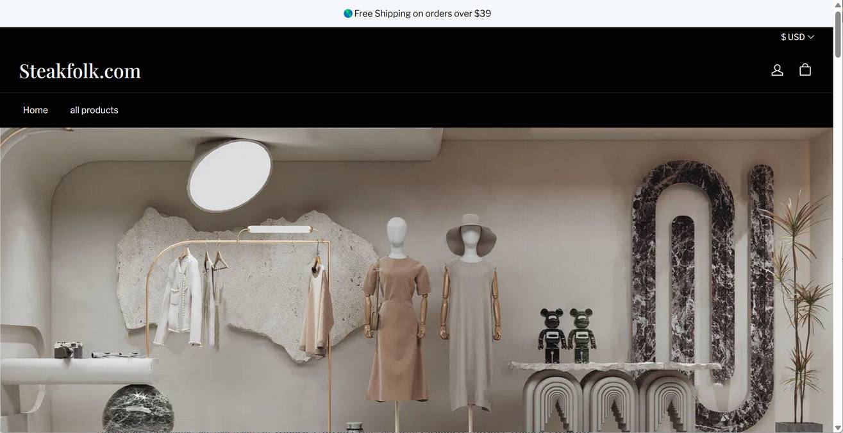
Task: Open the all products menu item
Action: [94, 110]
